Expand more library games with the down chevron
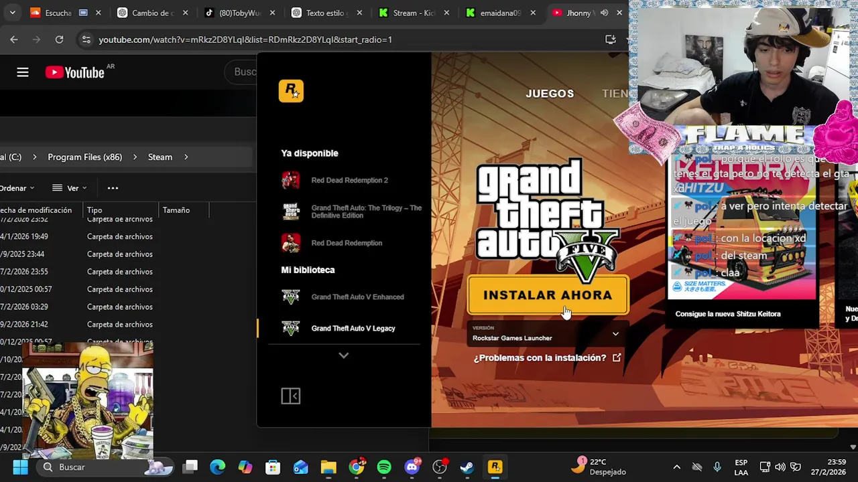Image resolution: width=858 pixels, height=482 pixels. point(343,355)
